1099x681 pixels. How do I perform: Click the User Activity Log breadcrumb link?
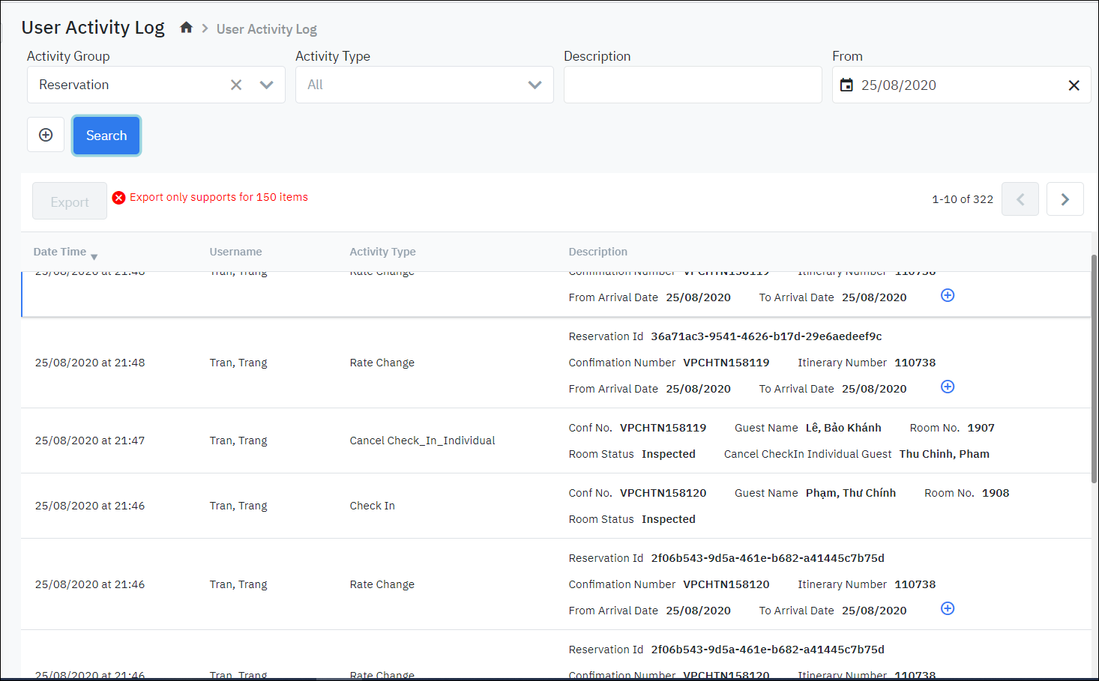point(266,29)
